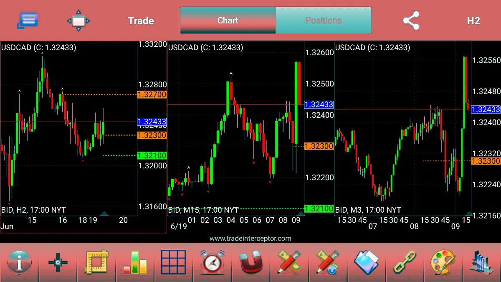
Task: Select the 1.32300 orange level on H2 chart
Action: click(152, 135)
